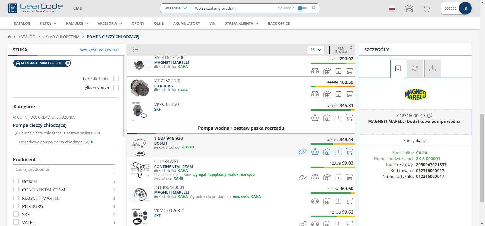Open the UKŁAD CHŁODZENIA breadcrumb link

point(61,37)
